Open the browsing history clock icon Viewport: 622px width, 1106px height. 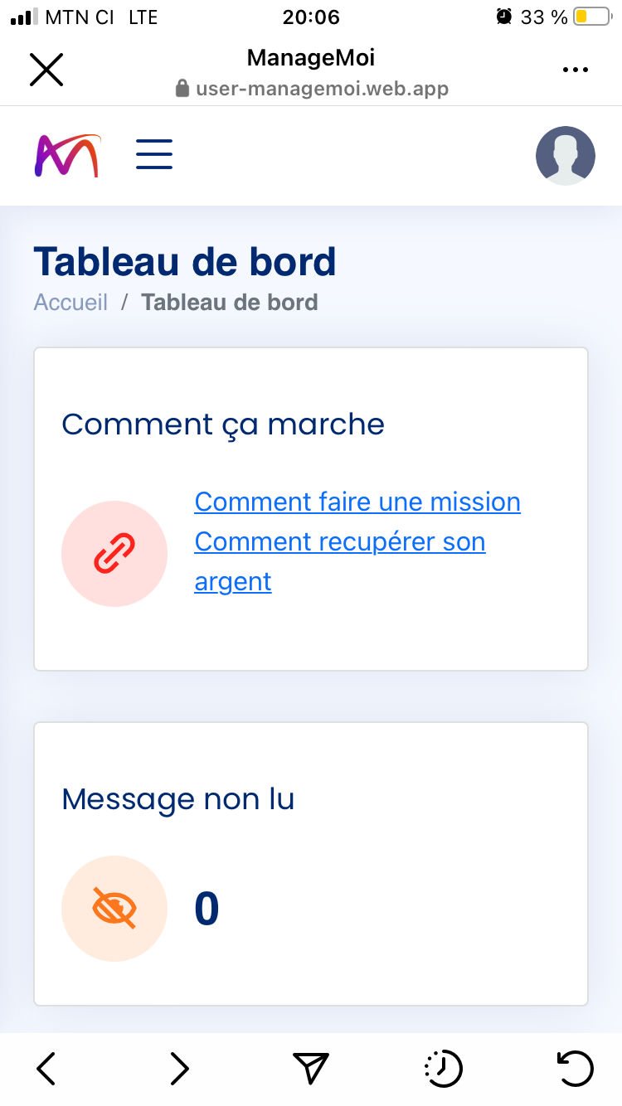(x=443, y=1069)
